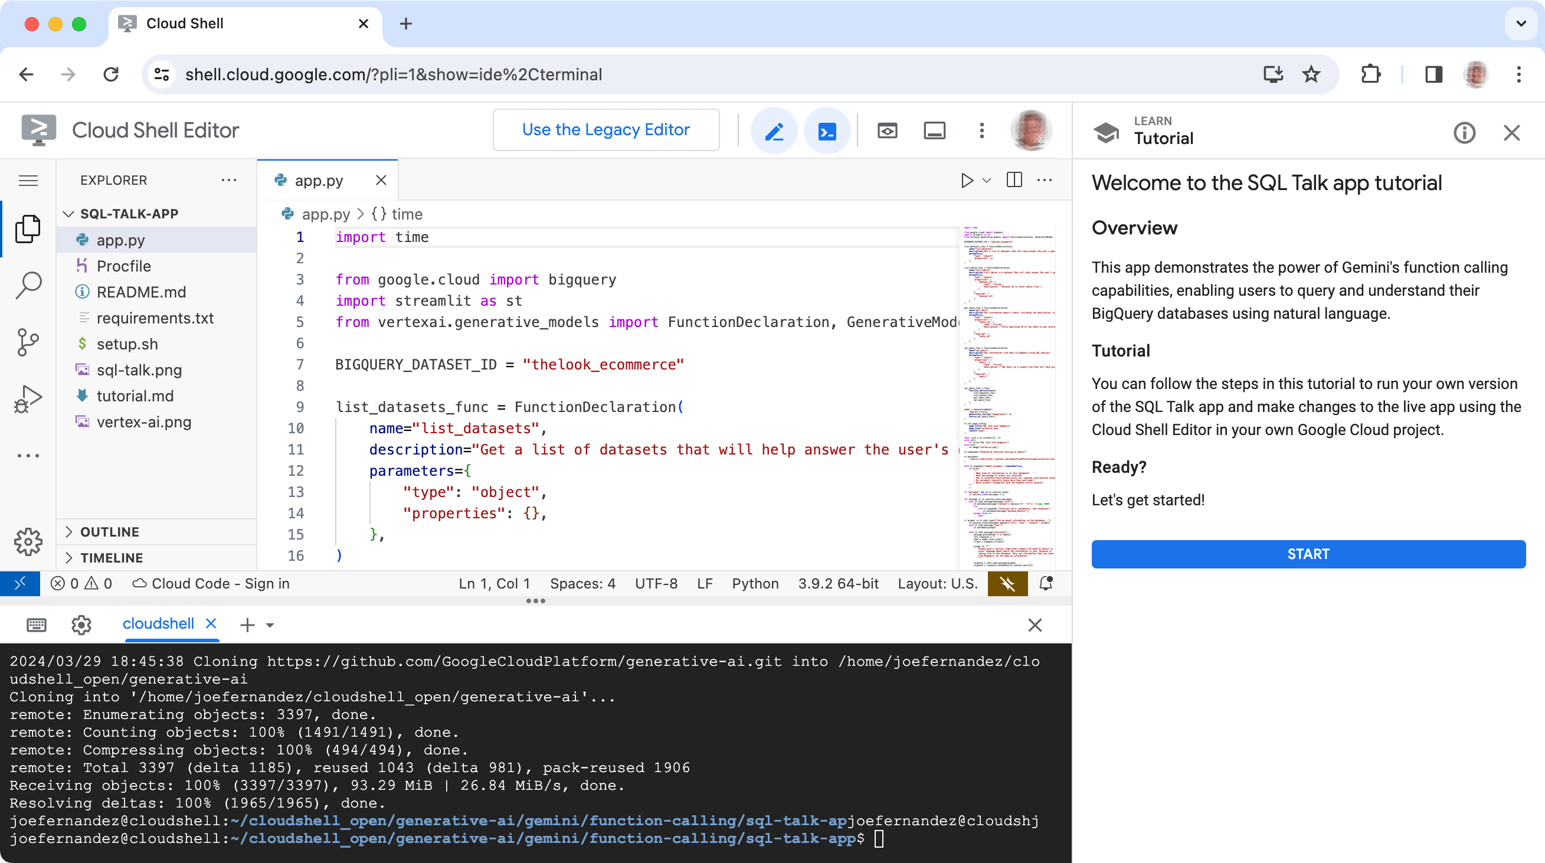Click the cloudshell terminal tab
Screen dimensions: 1545x863
[157, 624]
